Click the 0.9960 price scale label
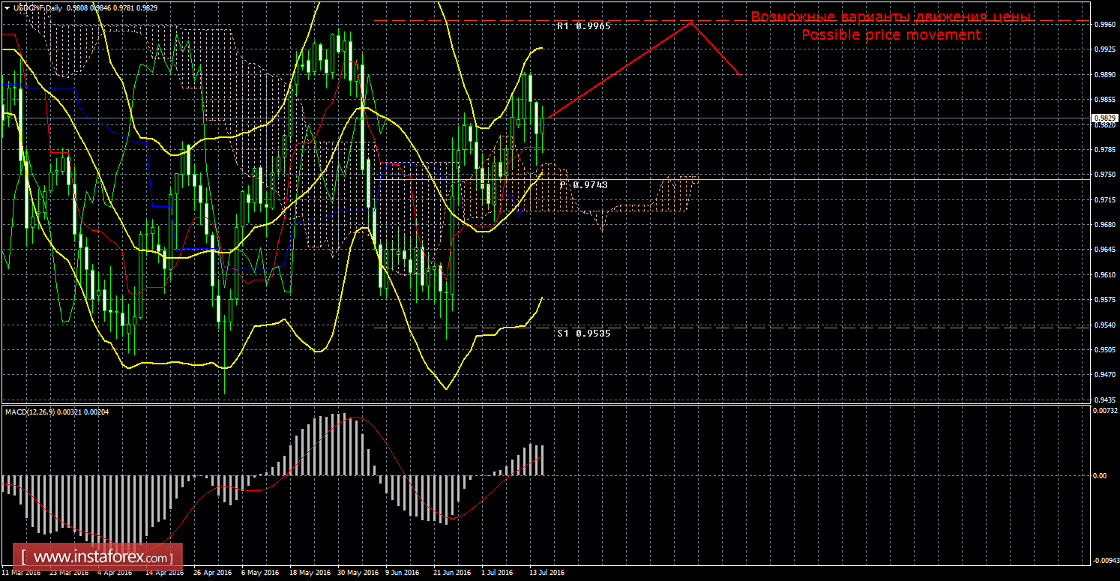This screenshot has width=1120, height=581. (x=1104, y=24)
